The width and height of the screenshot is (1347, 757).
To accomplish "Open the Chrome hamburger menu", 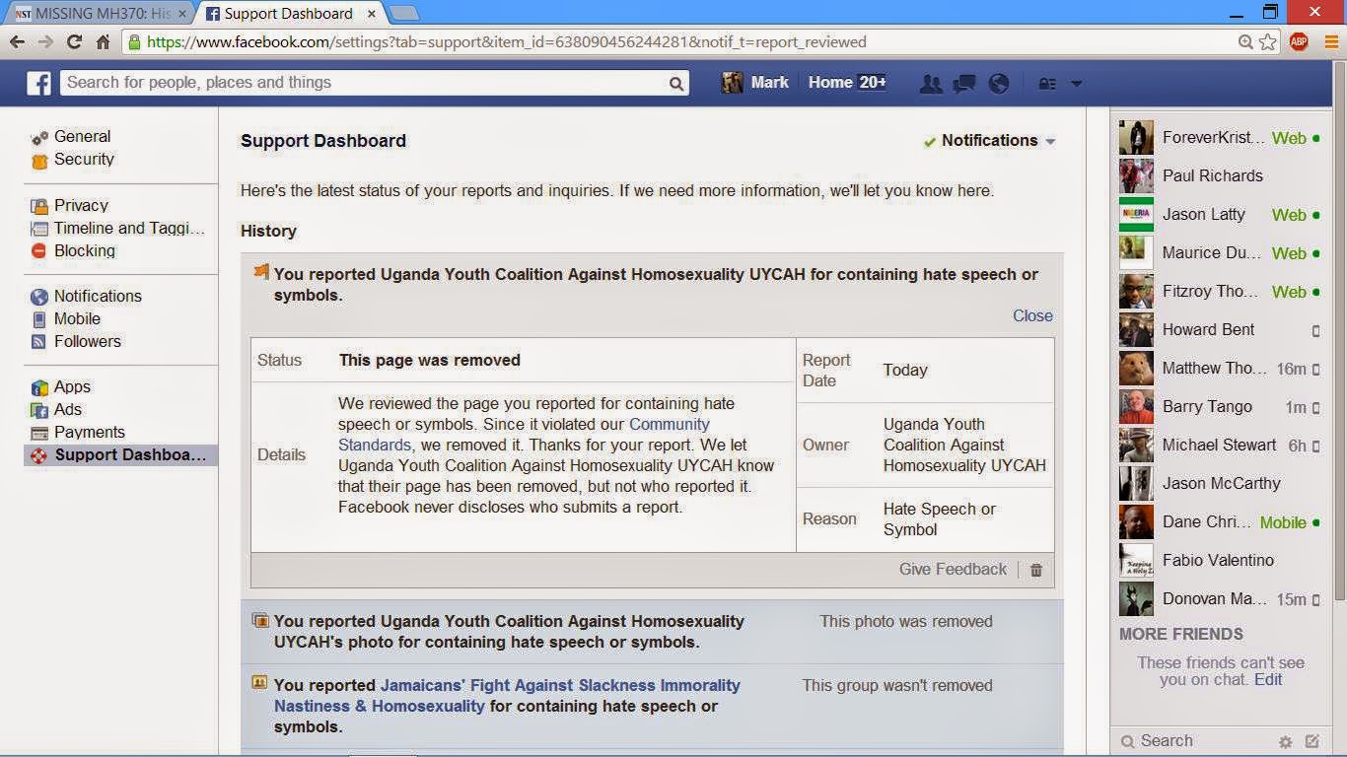I will click(1330, 42).
